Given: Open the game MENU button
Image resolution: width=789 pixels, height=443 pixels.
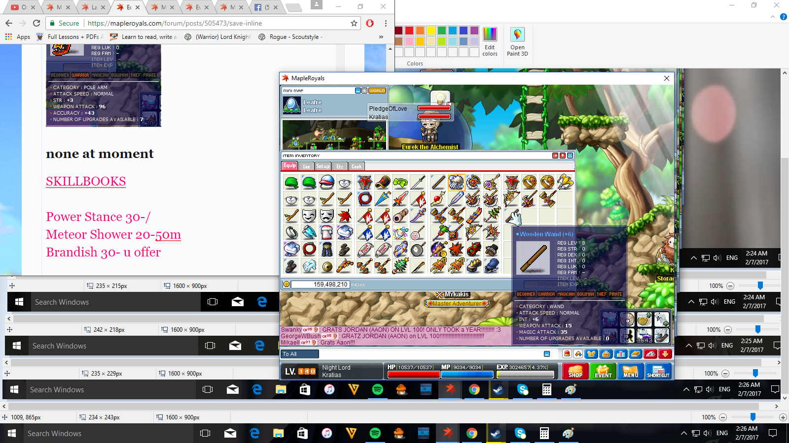Looking at the screenshot, I should [x=631, y=371].
